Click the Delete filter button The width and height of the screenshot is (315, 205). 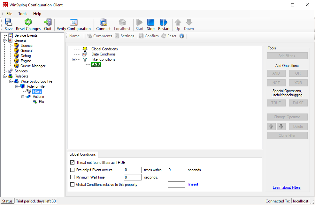click(x=298, y=127)
